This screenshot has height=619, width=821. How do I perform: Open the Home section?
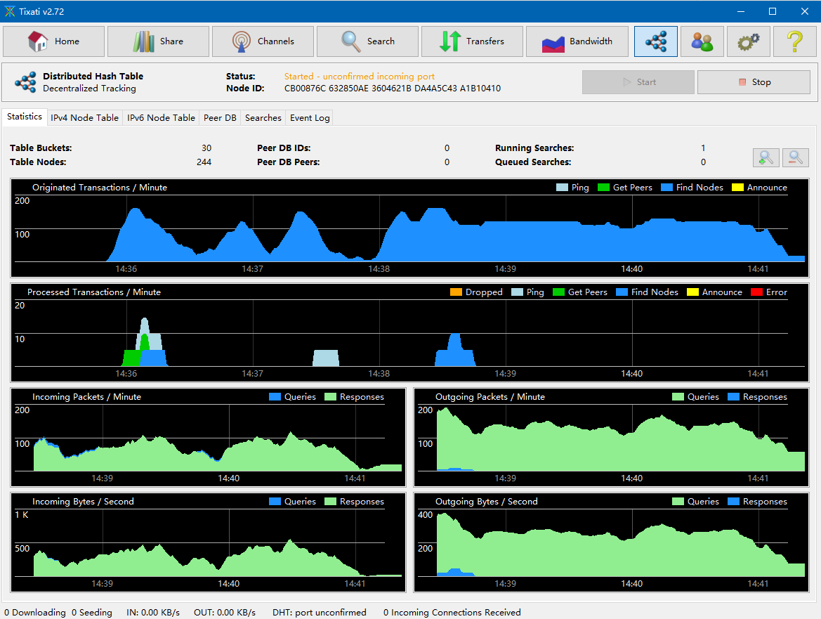click(54, 41)
